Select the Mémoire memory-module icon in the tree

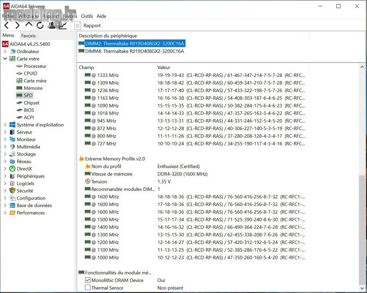pos(19,88)
